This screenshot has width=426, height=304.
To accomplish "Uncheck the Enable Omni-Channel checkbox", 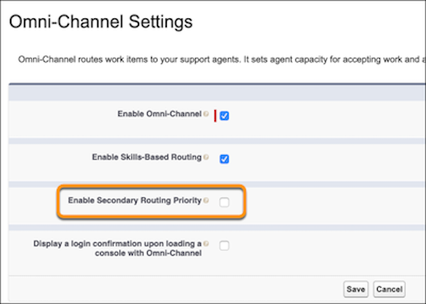I will click(x=224, y=116).
